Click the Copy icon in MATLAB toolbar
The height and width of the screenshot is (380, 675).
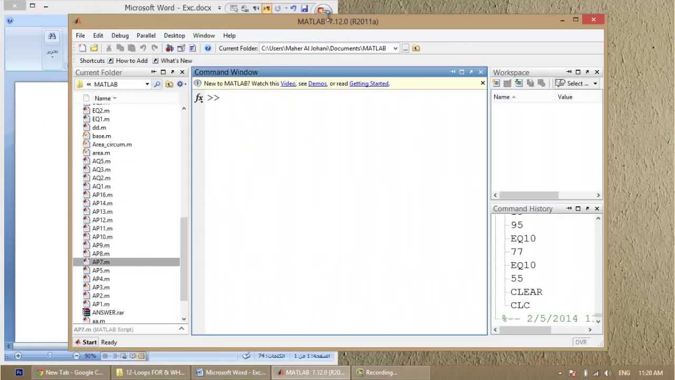[120, 48]
